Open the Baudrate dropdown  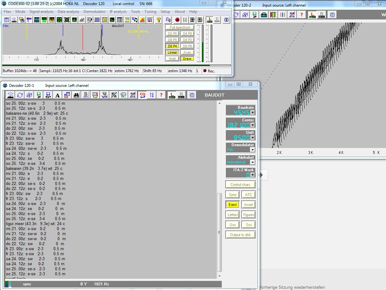(x=253, y=113)
